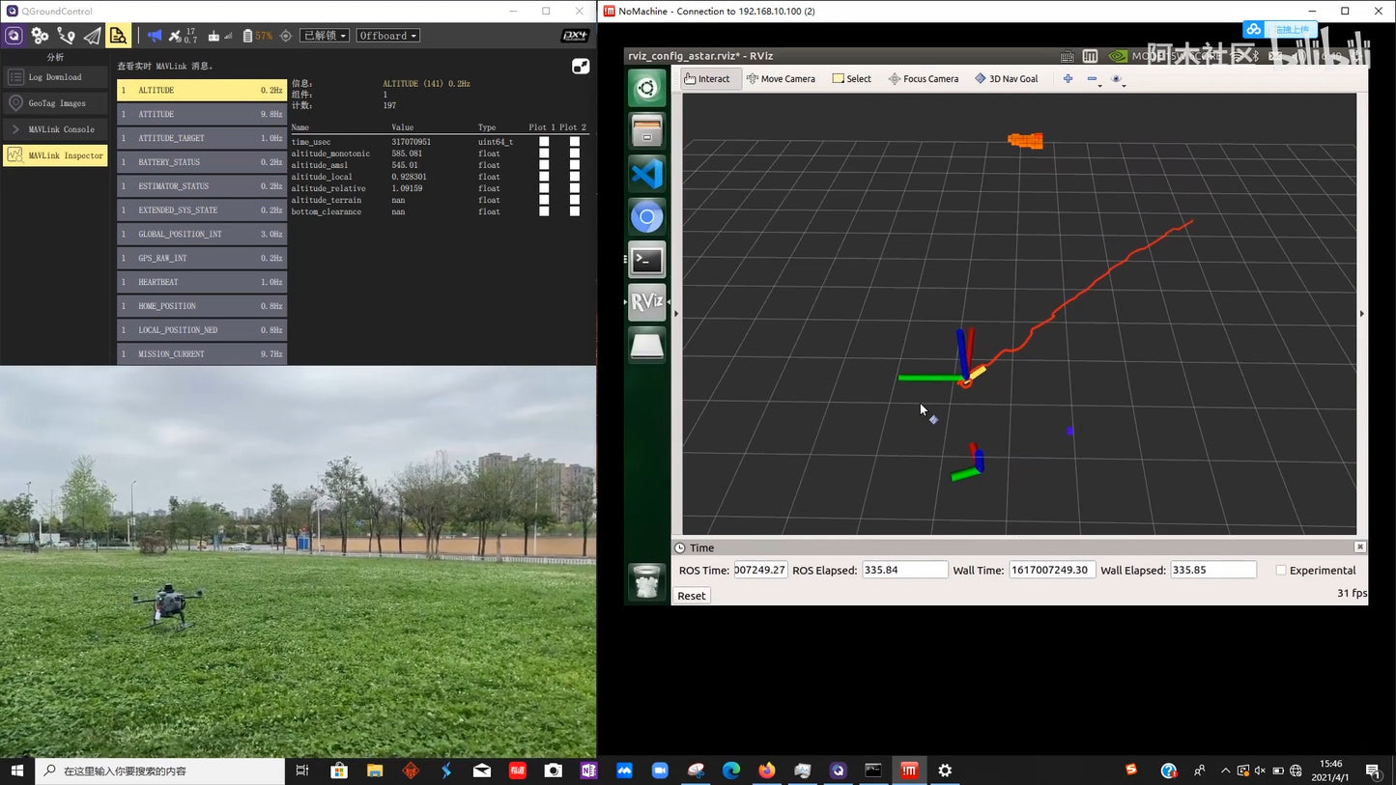Select the Log Download page
Viewport: 1396px width, 785px height.
tap(55, 77)
